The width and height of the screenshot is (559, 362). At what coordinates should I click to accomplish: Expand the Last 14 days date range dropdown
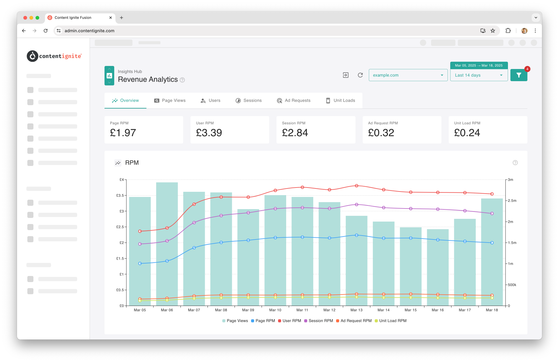point(479,75)
